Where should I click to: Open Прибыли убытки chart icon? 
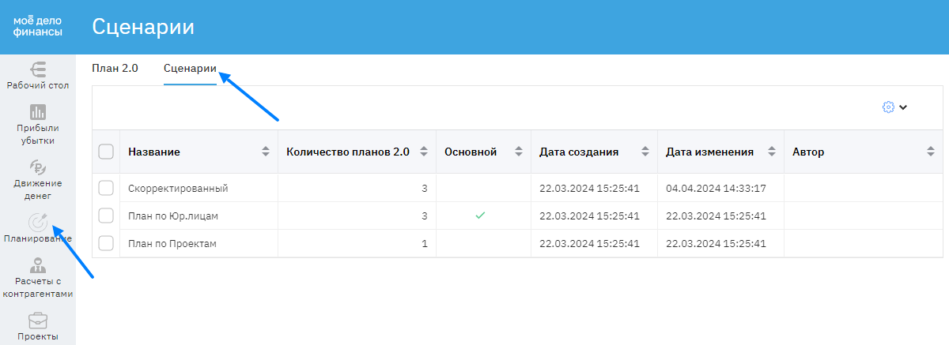click(x=38, y=111)
